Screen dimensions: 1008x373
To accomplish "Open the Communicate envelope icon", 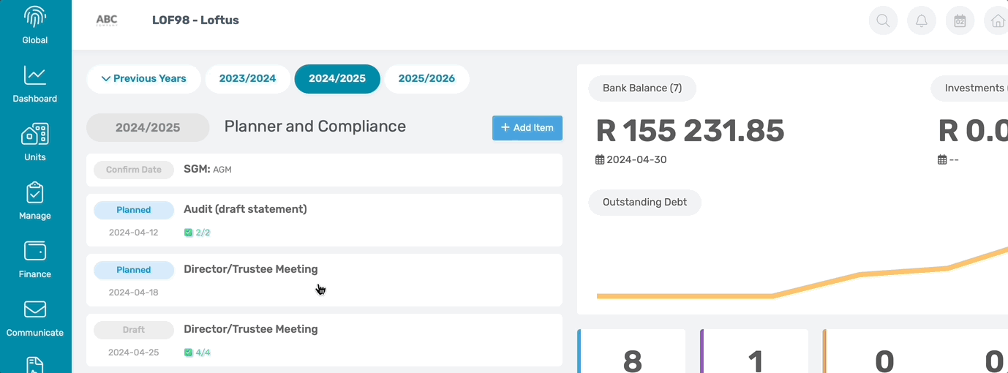I will (35, 309).
